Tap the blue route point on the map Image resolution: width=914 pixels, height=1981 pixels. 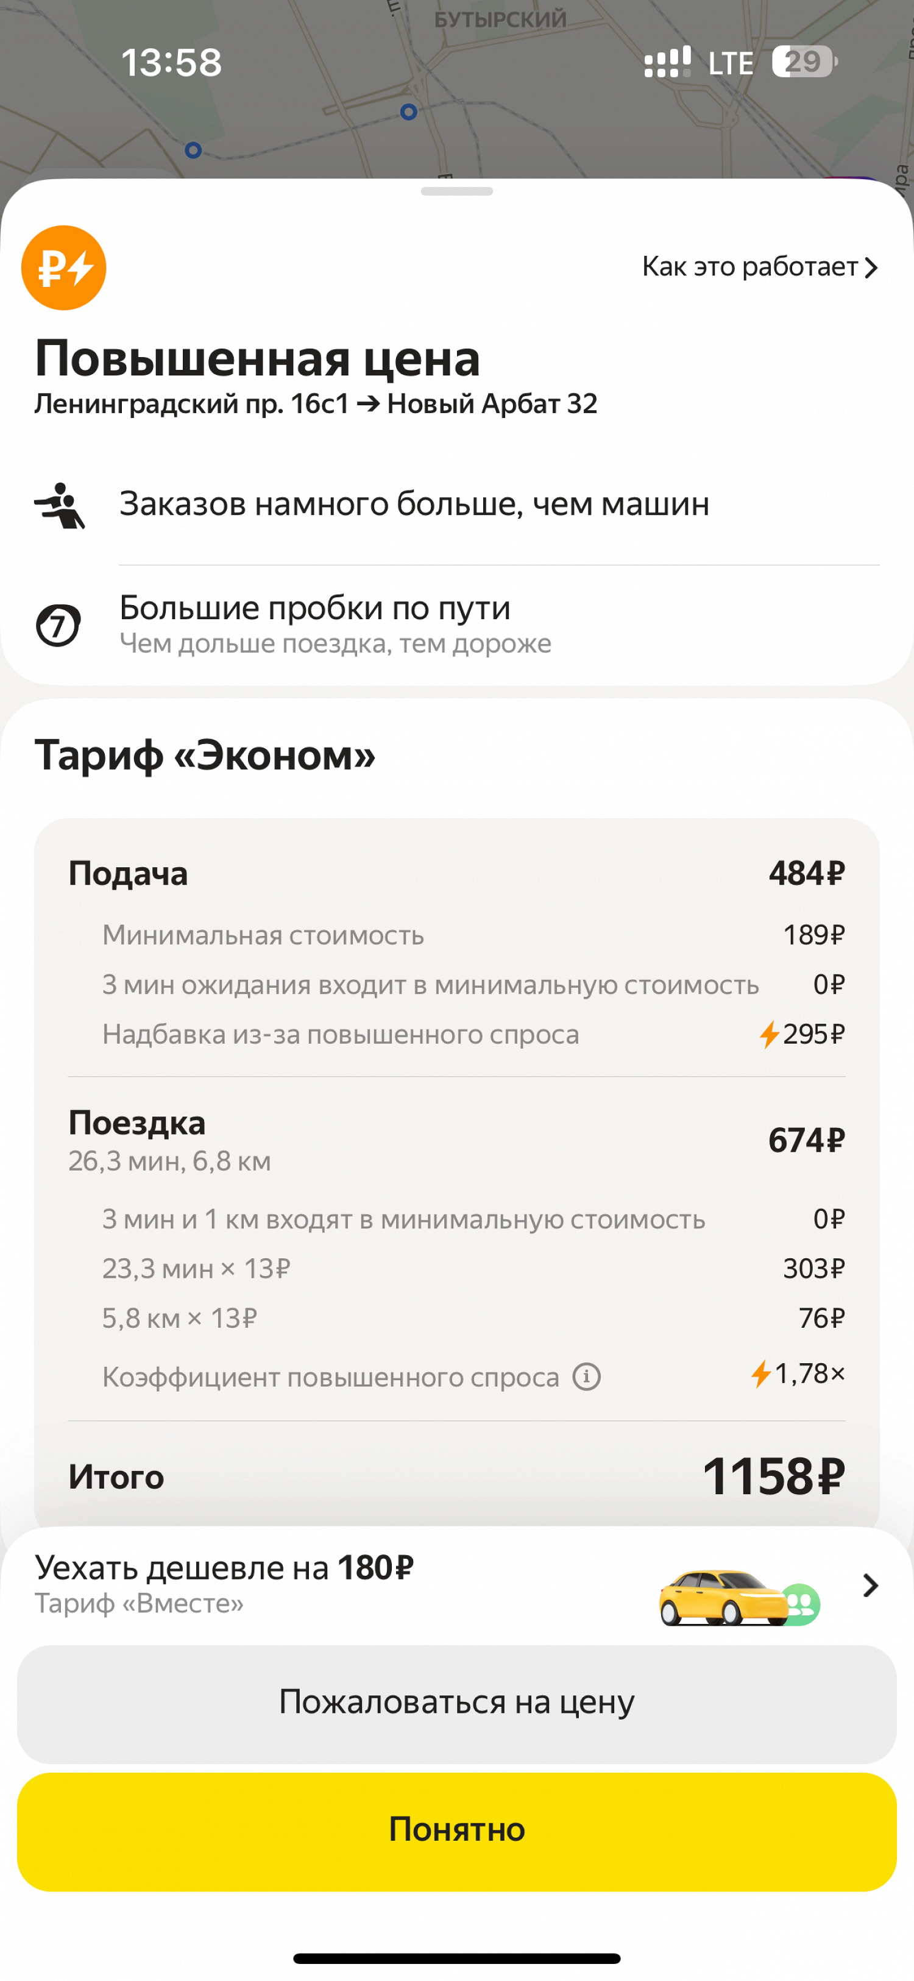coord(409,112)
